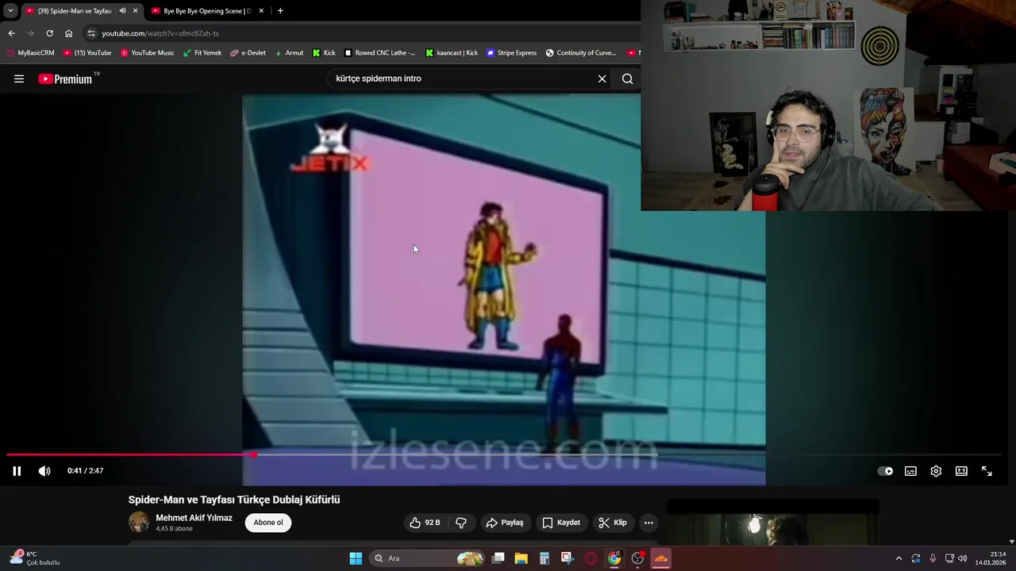Open File Explorer from taskbar
The image size is (1016, 571).
(521, 558)
